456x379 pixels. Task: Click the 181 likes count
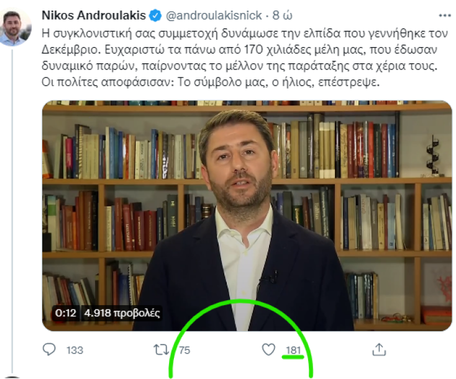coord(293,350)
